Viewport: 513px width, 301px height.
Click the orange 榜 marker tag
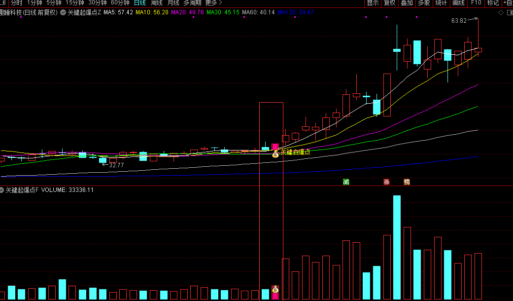407,182
